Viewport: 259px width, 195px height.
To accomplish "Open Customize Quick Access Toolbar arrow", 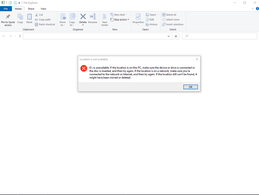I will coord(19,3).
